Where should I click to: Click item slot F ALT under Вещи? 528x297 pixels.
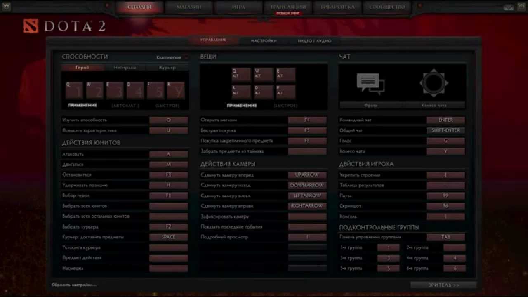pyautogui.click(x=286, y=92)
